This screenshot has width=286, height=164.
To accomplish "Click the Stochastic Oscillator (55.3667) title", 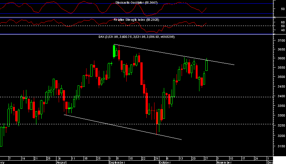I will (136, 3).
